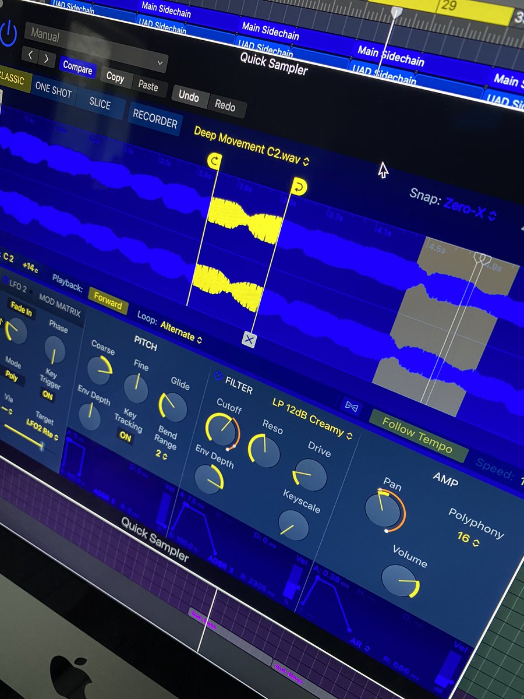This screenshot has height=699, width=524.
Task: Click the Glide knob
Action: point(172,407)
